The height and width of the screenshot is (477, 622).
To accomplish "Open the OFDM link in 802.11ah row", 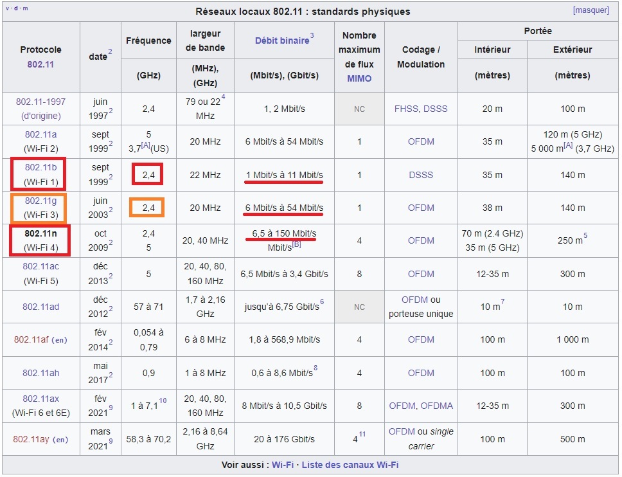I will [421, 373].
